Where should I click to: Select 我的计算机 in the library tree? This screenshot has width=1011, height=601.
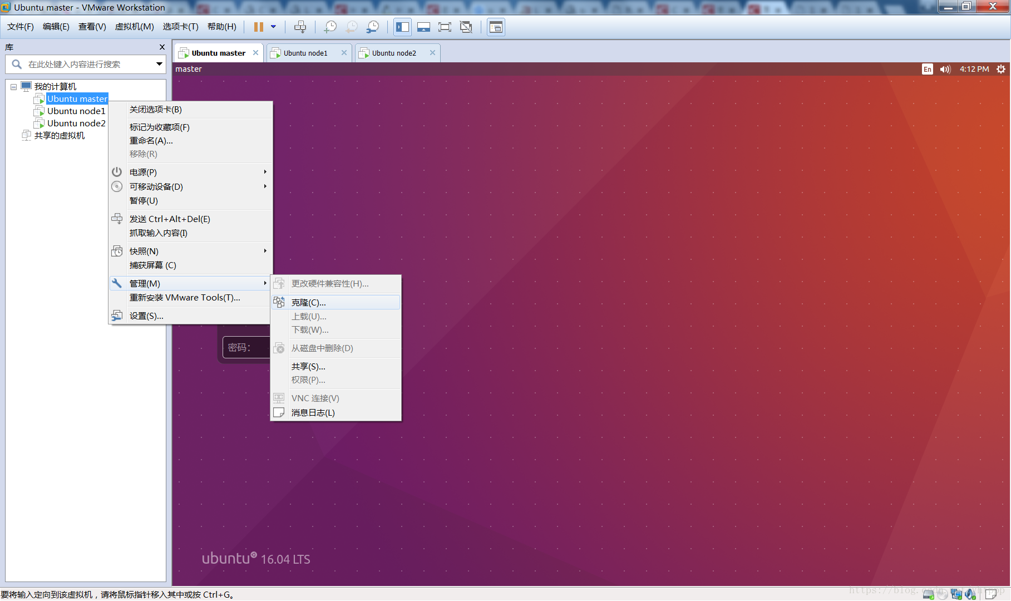(x=55, y=86)
